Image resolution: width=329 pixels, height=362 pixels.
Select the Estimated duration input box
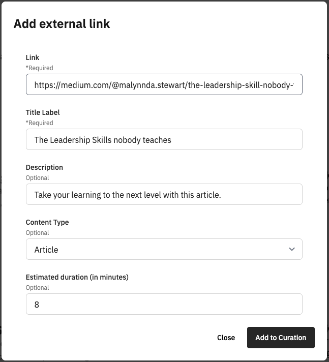pyautogui.click(x=164, y=305)
